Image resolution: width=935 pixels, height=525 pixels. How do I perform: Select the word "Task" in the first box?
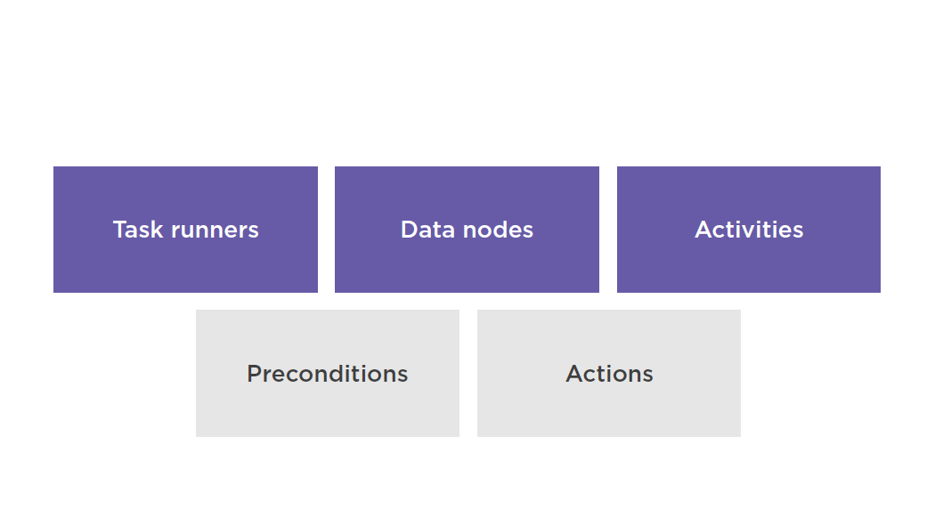click(x=138, y=230)
